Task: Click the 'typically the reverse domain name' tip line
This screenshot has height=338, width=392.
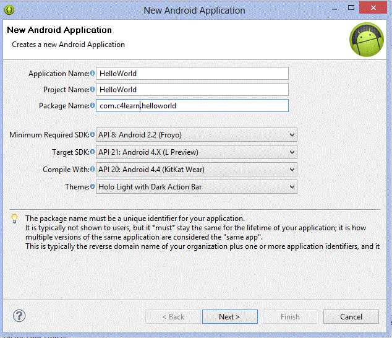Action: 203,246
